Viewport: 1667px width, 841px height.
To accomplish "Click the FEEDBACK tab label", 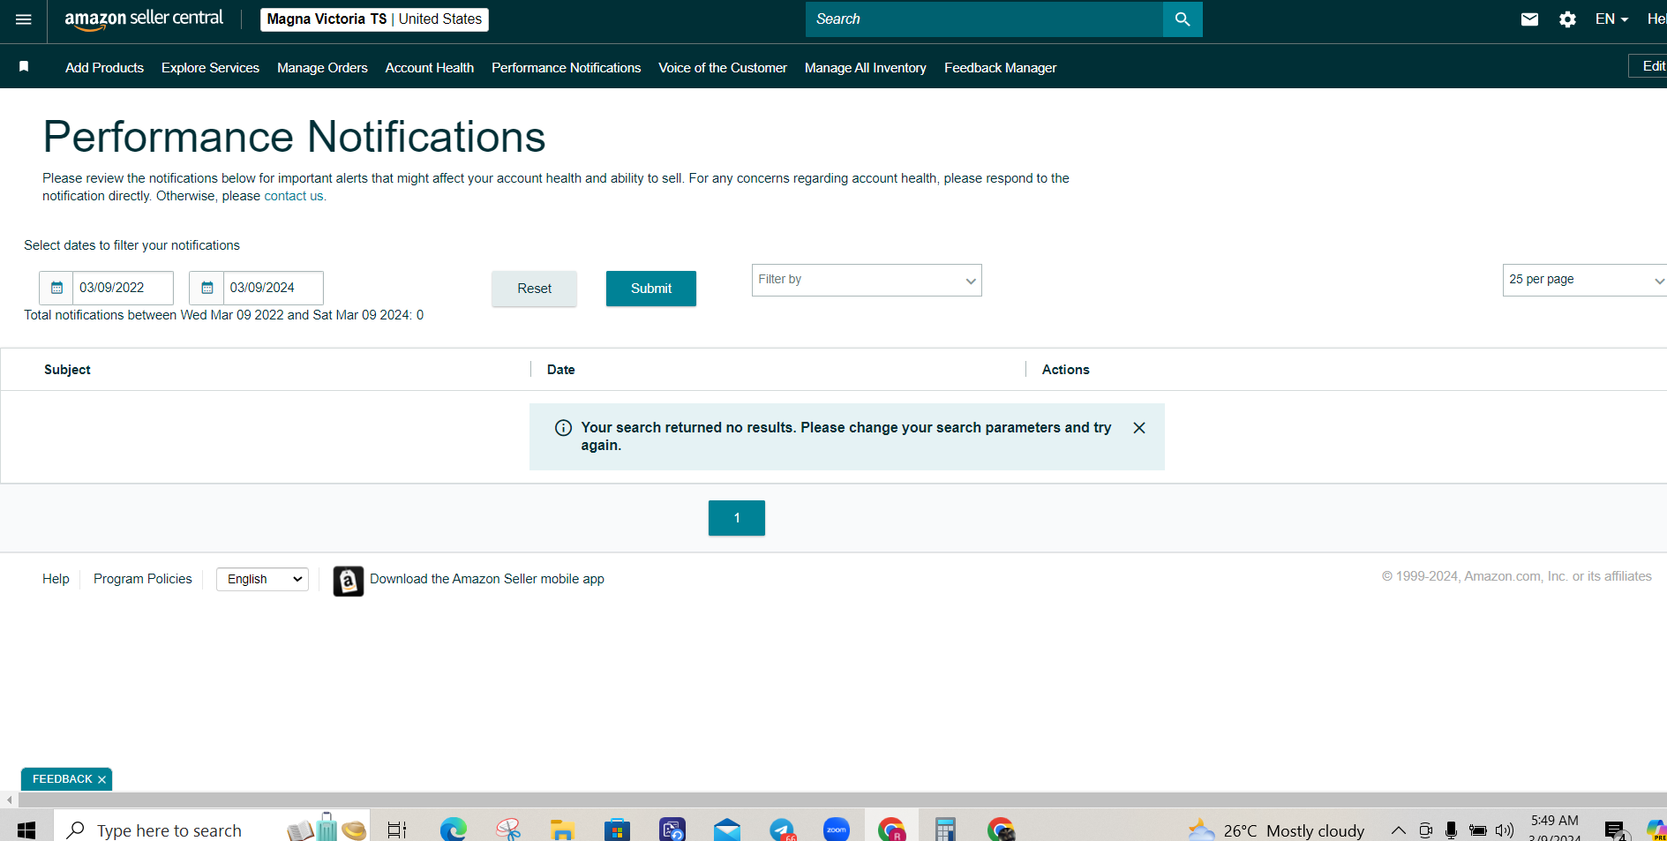I will 62,779.
